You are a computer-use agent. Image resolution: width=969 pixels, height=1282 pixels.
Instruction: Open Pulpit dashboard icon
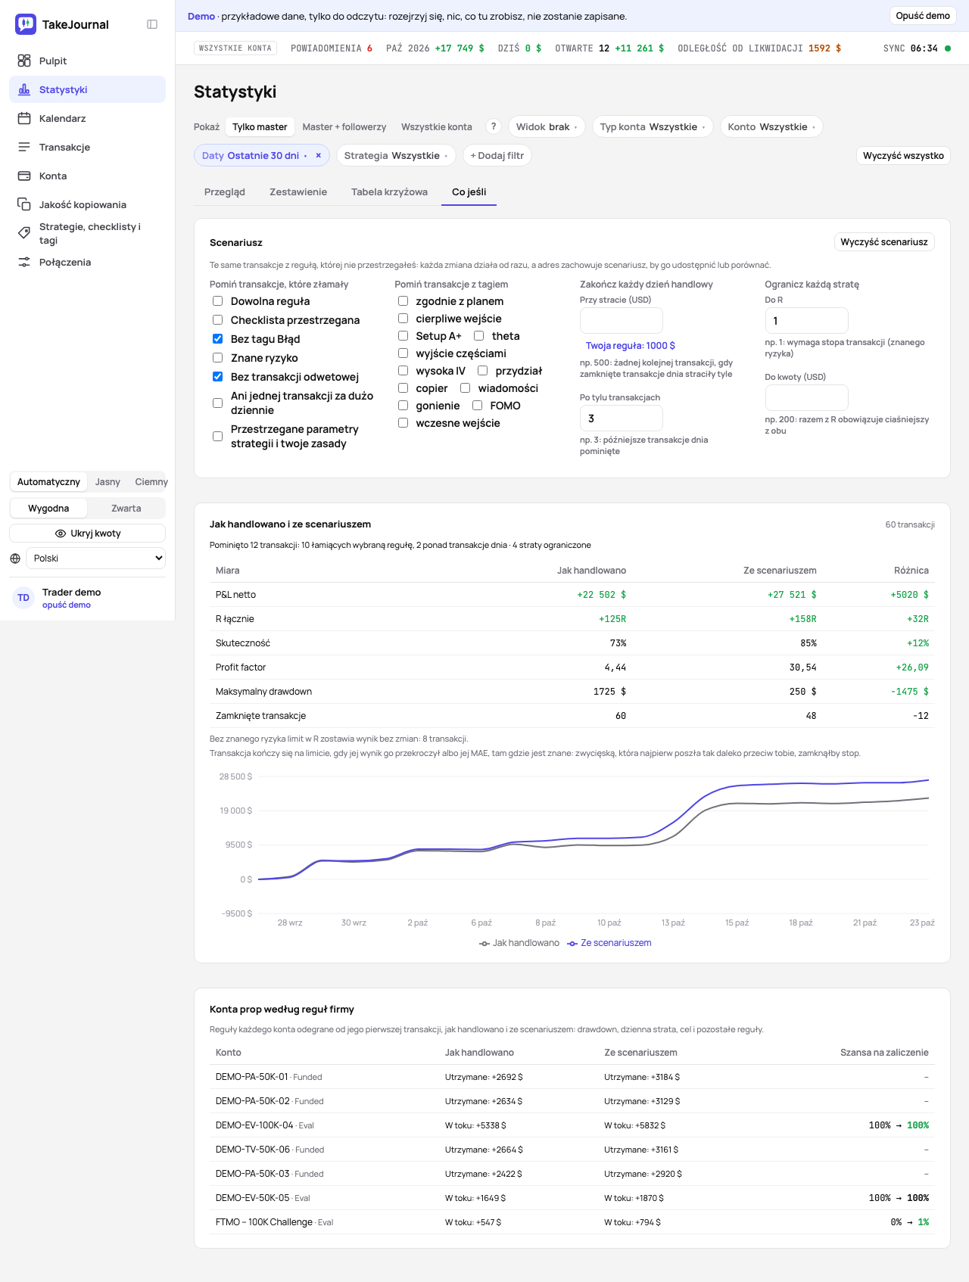pos(24,61)
